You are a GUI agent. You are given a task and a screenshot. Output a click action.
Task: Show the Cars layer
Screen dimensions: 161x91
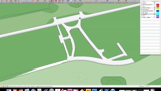[154, 6]
